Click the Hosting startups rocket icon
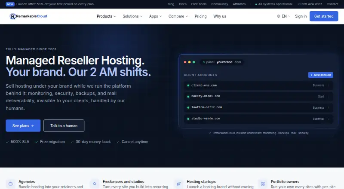 (x=178, y=184)
